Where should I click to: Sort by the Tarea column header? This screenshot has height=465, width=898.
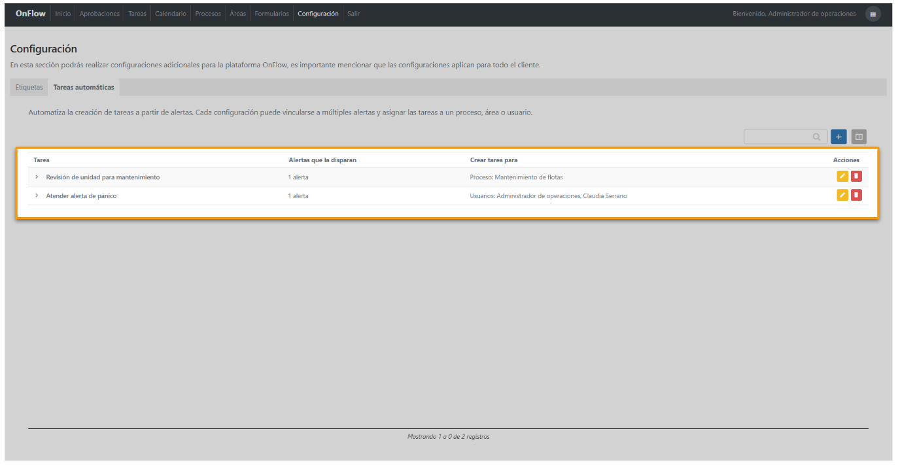click(x=41, y=160)
